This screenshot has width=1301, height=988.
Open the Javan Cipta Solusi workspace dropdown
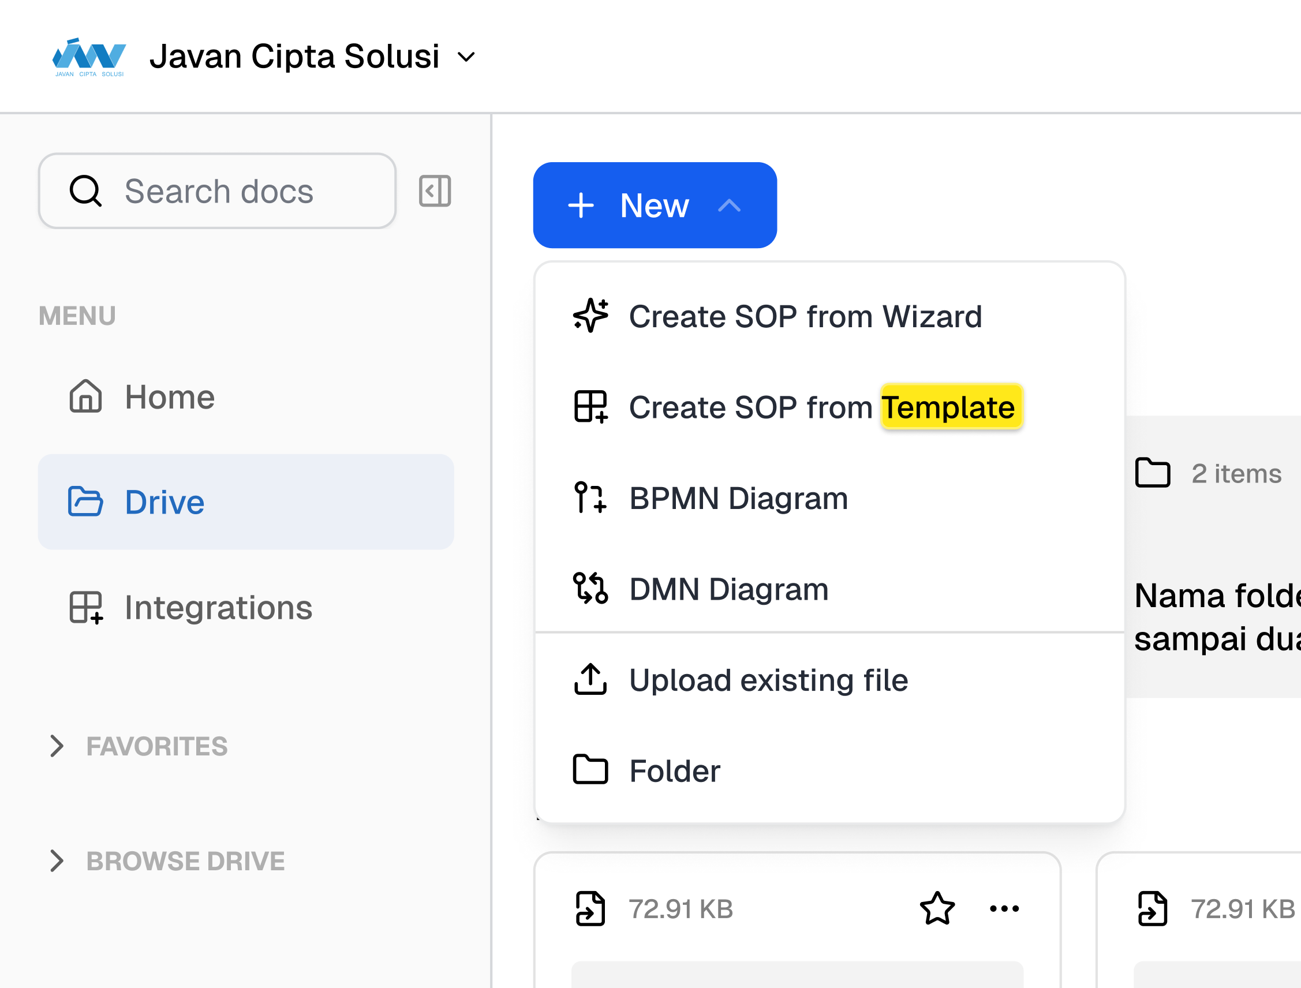pyautogui.click(x=466, y=57)
